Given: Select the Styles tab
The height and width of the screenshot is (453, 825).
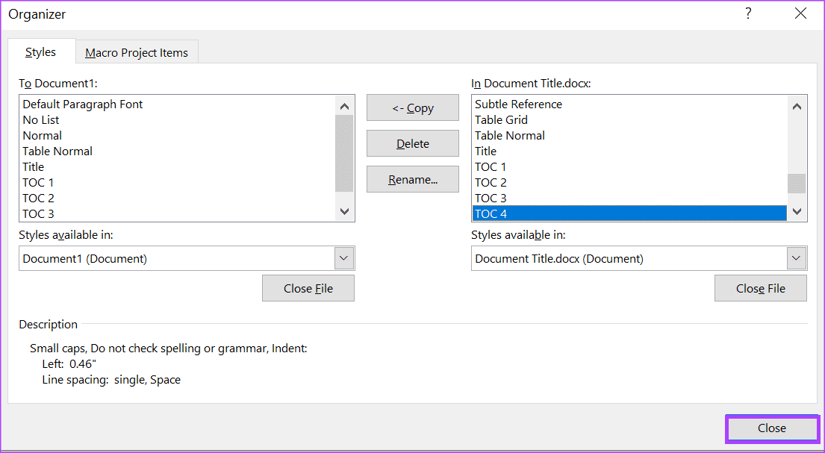Looking at the screenshot, I should tap(41, 52).
